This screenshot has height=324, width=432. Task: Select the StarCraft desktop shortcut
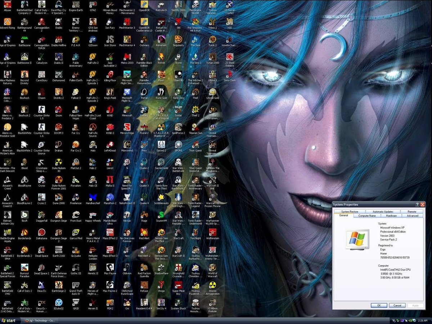click(x=178, y=234)
